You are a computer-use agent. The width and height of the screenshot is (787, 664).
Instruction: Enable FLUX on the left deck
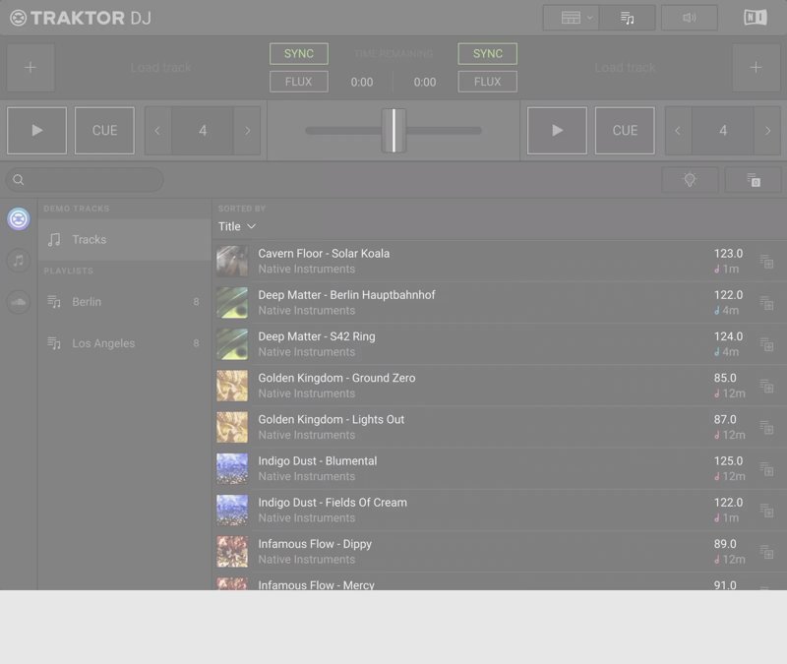(x=298, y=82)
